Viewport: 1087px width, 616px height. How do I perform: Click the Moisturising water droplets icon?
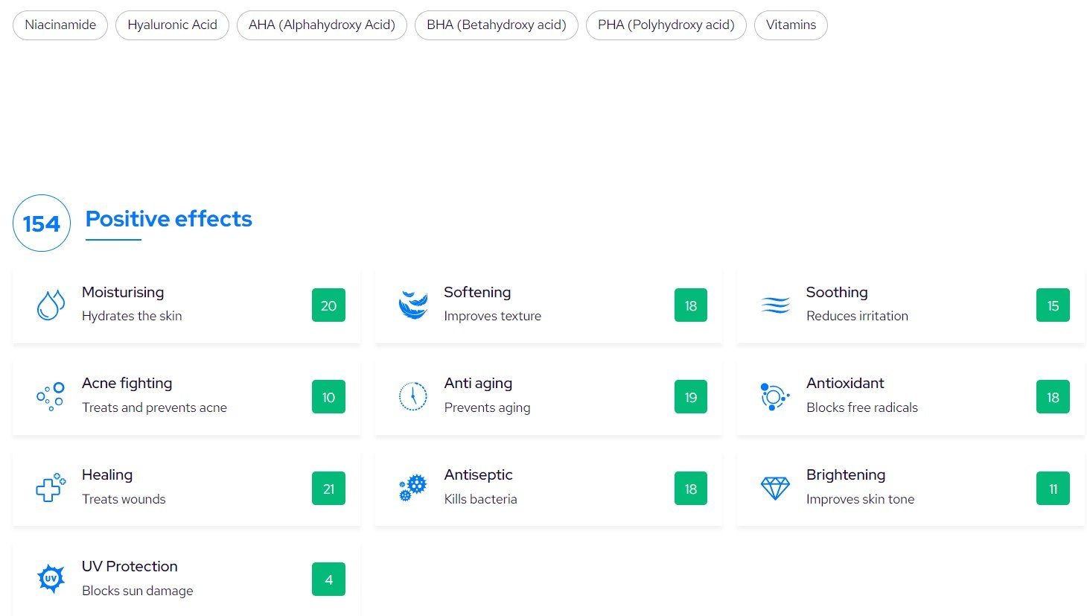(51, 305)
